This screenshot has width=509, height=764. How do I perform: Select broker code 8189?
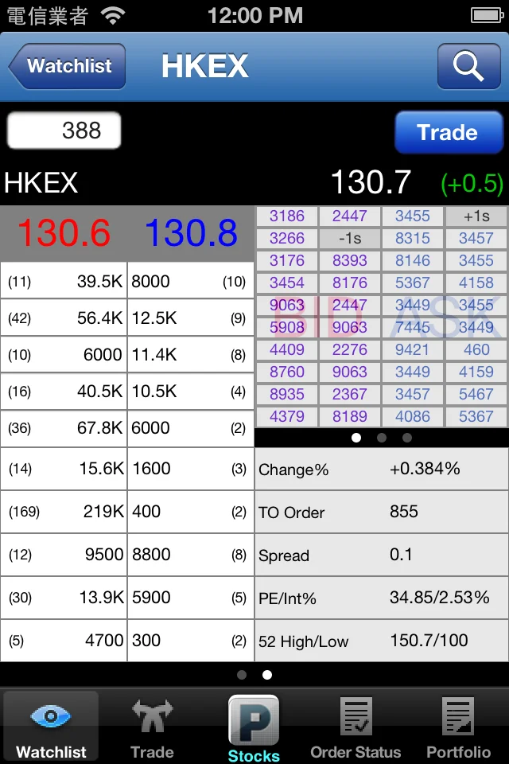(x=350, y=416)
